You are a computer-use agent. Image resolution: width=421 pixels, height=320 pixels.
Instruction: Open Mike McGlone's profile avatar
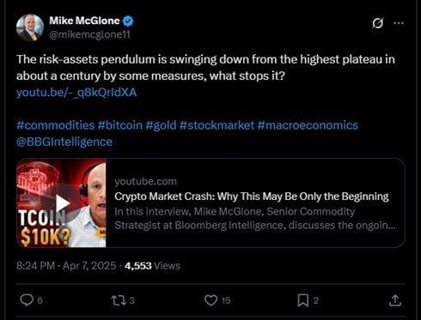30,27
